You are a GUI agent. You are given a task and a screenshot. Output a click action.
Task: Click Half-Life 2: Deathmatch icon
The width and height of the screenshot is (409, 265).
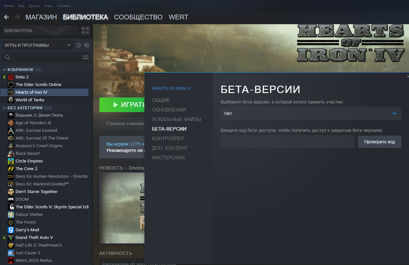tap(11, 245)
